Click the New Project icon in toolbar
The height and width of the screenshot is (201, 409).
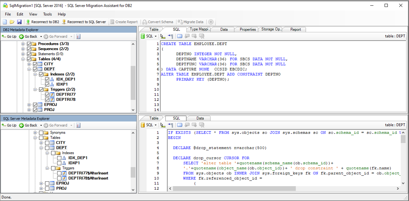click(5, 22)
